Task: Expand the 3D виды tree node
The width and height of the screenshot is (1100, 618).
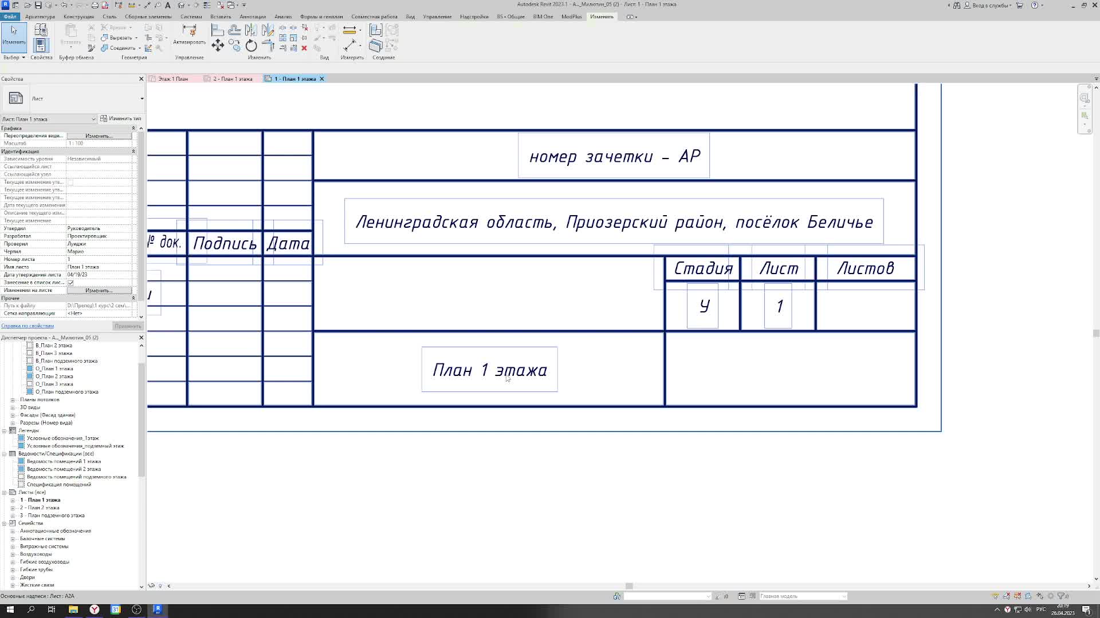Action: point(13,407)
